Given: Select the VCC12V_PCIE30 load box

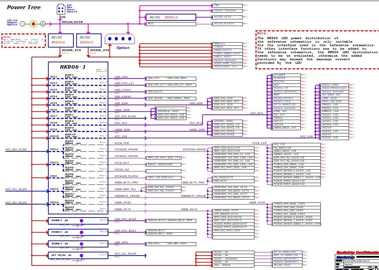Looking at the screenshot, I should click(x=228, y=24).
